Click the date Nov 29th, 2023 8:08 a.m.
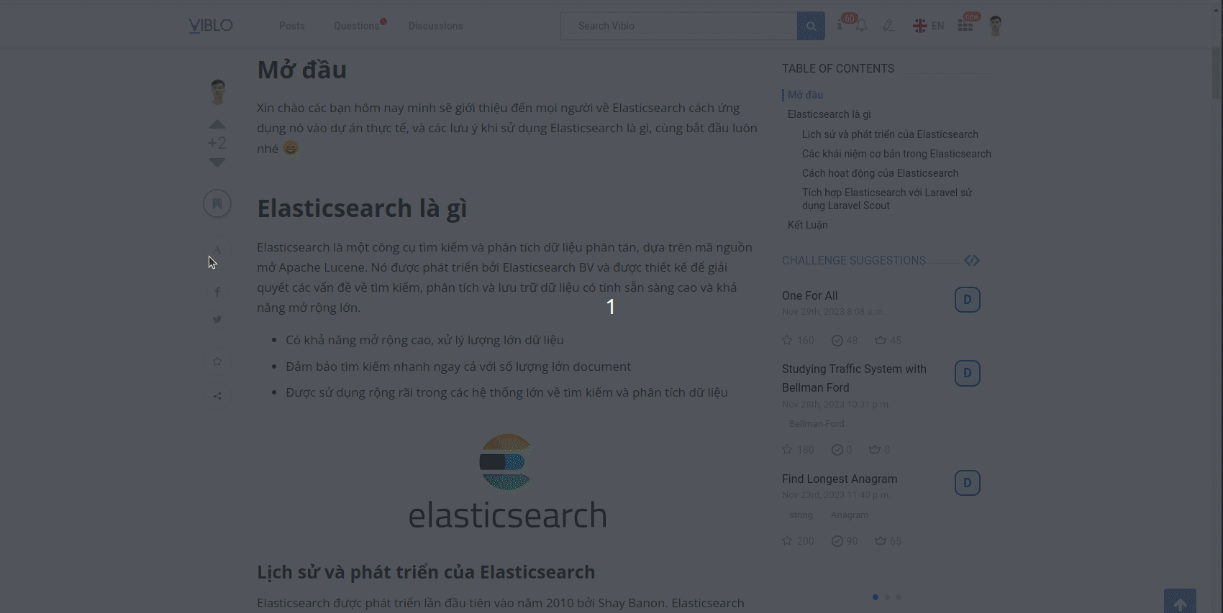This screenshot has height=613, width=1223. (833, 312)
